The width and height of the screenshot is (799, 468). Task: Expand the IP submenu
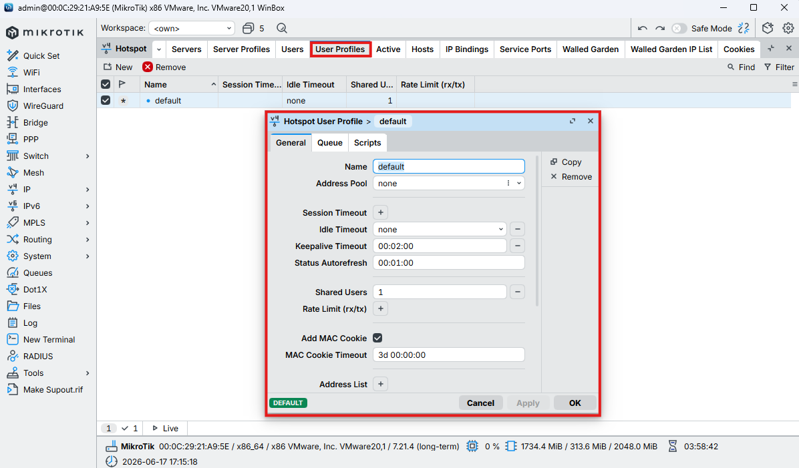pyautogui.click(x=88, y=190)
